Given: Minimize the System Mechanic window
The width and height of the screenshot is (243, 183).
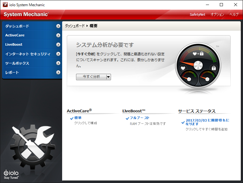Looking at the screenshot, I should [x=207, y=5].
